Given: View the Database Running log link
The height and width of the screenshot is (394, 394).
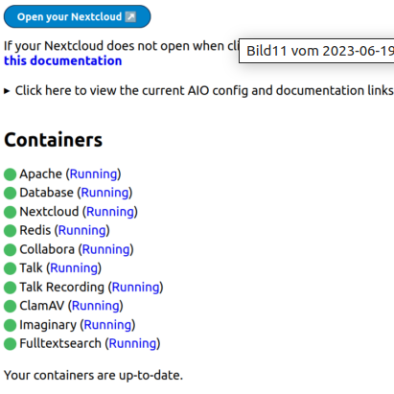Looking at the screenshot, I should pyautogui.click(x=104, y=193).
